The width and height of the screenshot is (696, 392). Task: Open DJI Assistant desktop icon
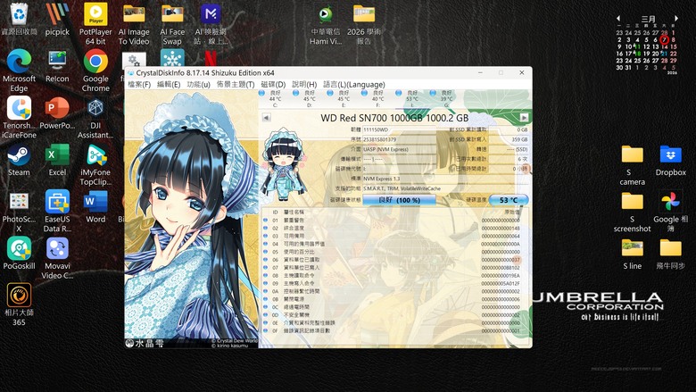(95, 118)
